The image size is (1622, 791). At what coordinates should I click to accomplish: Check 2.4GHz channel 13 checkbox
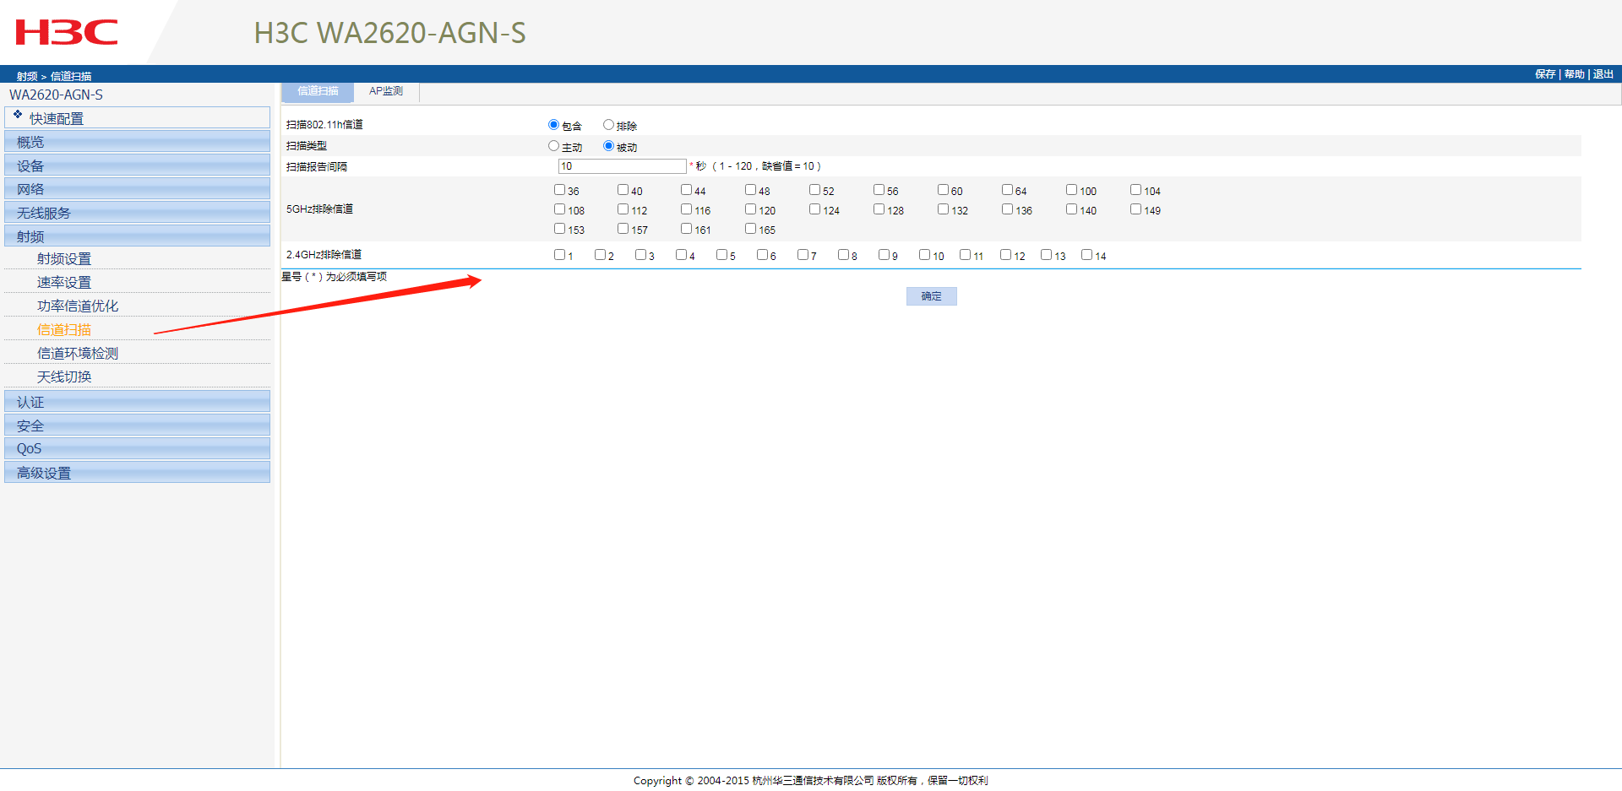coord(1046,255)
